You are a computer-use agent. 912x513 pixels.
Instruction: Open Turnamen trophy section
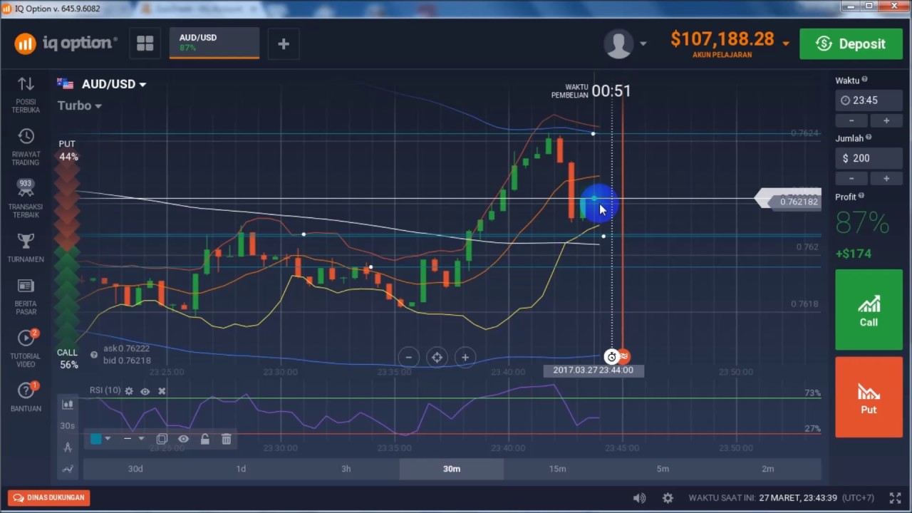pyautogui.click(x=26, y=248)
